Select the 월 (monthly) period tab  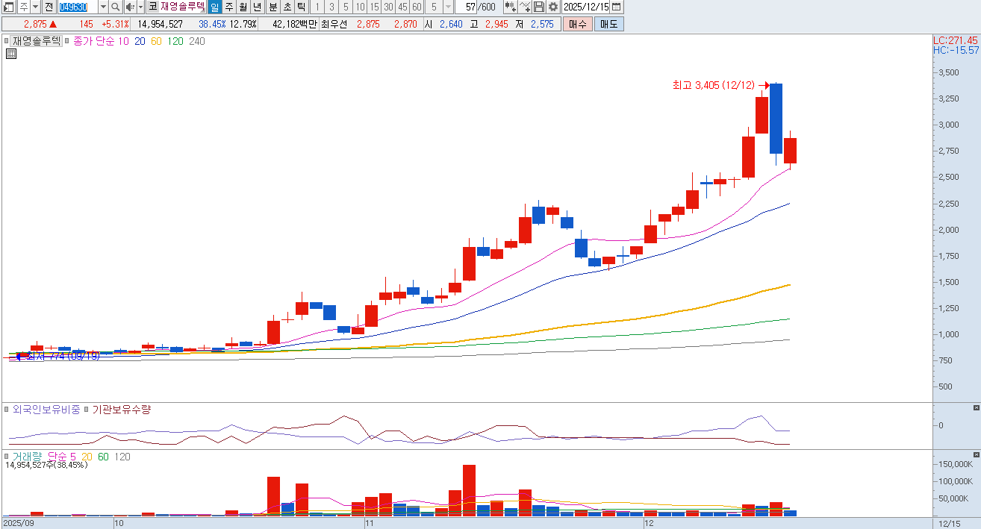point(243,7)
